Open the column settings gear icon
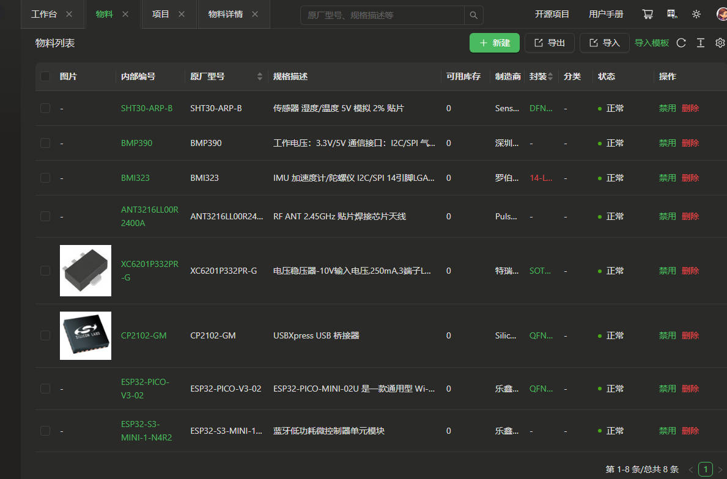 (720, 43)
